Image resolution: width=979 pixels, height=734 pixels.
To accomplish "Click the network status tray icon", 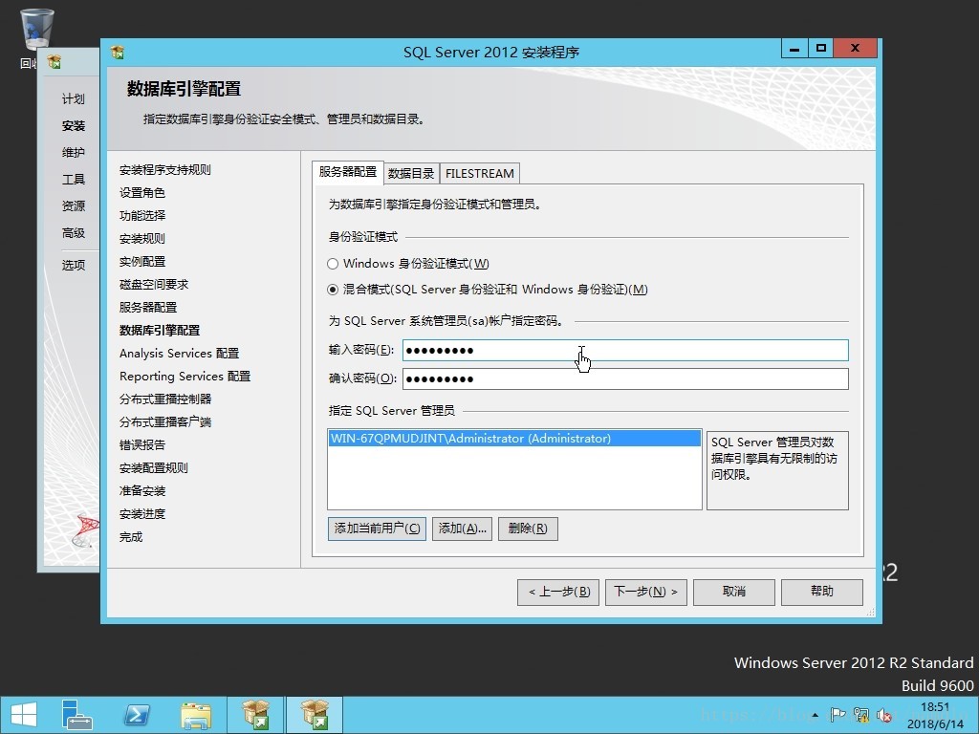I will click(x=861, y=715).
